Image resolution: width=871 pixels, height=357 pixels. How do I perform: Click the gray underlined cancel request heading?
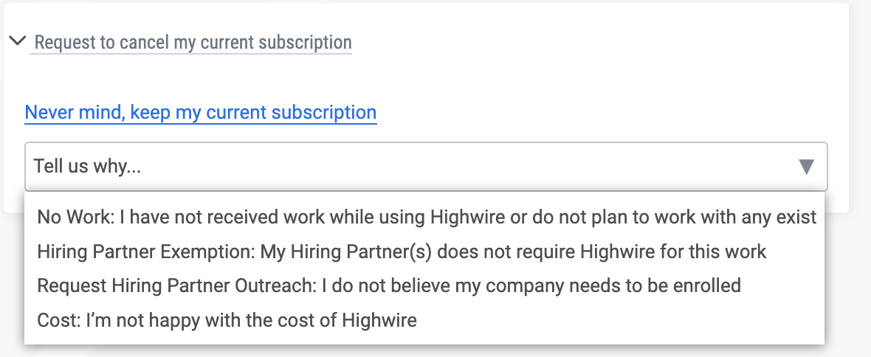193,42
